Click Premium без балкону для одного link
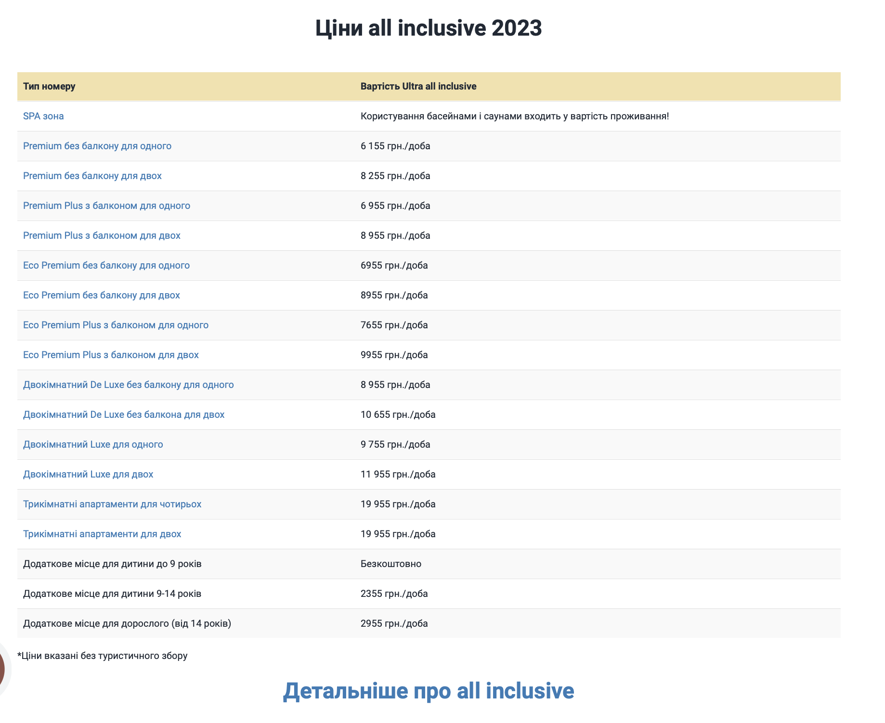Image resolution: width=885 pixels, height=723 pixels. tap(97, 146)
